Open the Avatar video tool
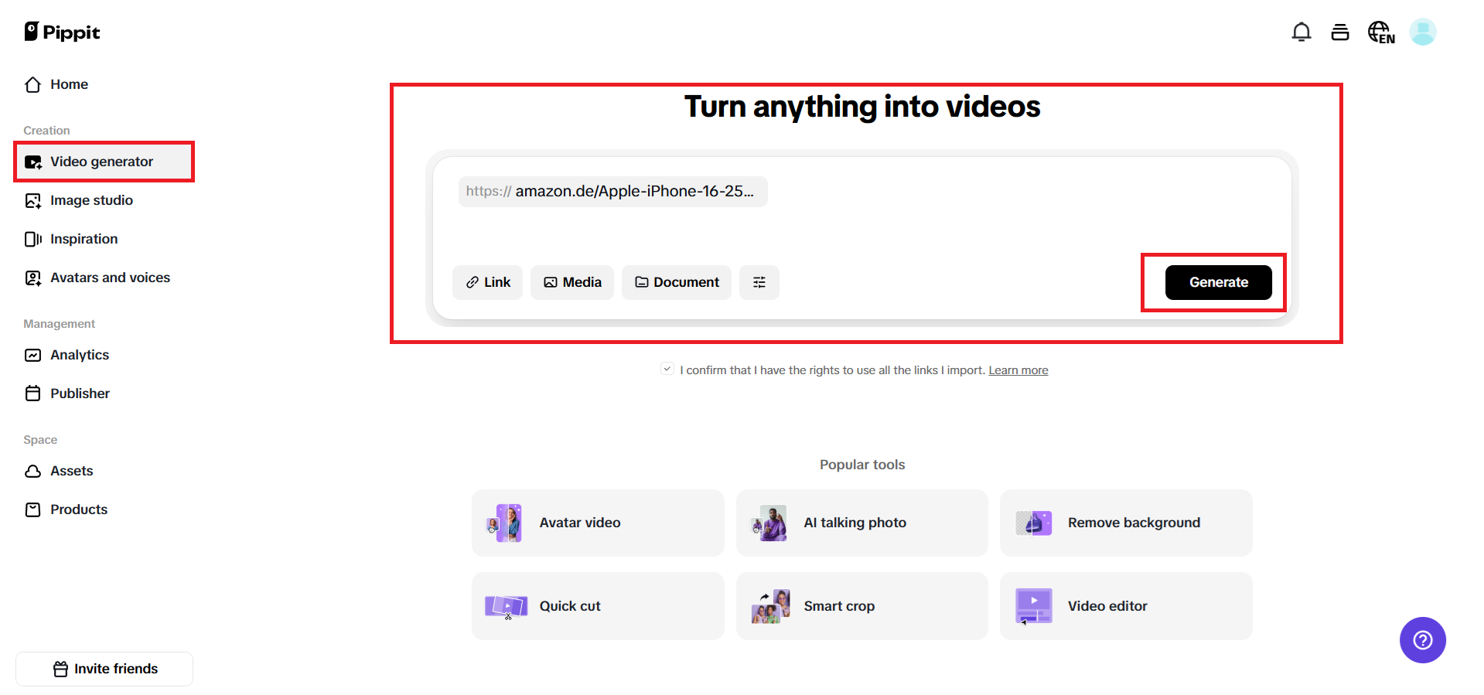1484x695 pixels. click(x=598, y=523)
